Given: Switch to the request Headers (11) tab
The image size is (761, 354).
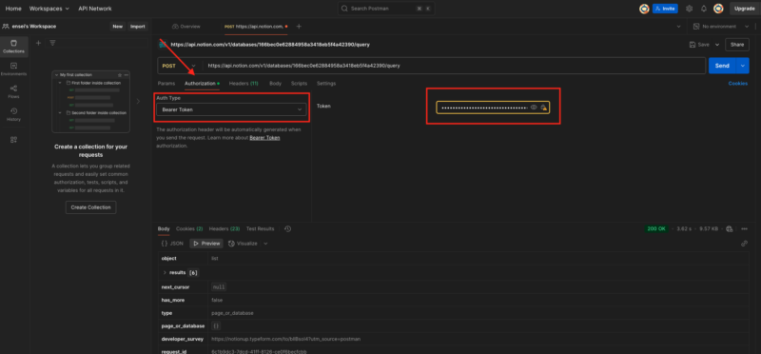Looking at the screenshot, I should (x=244, y=84).
